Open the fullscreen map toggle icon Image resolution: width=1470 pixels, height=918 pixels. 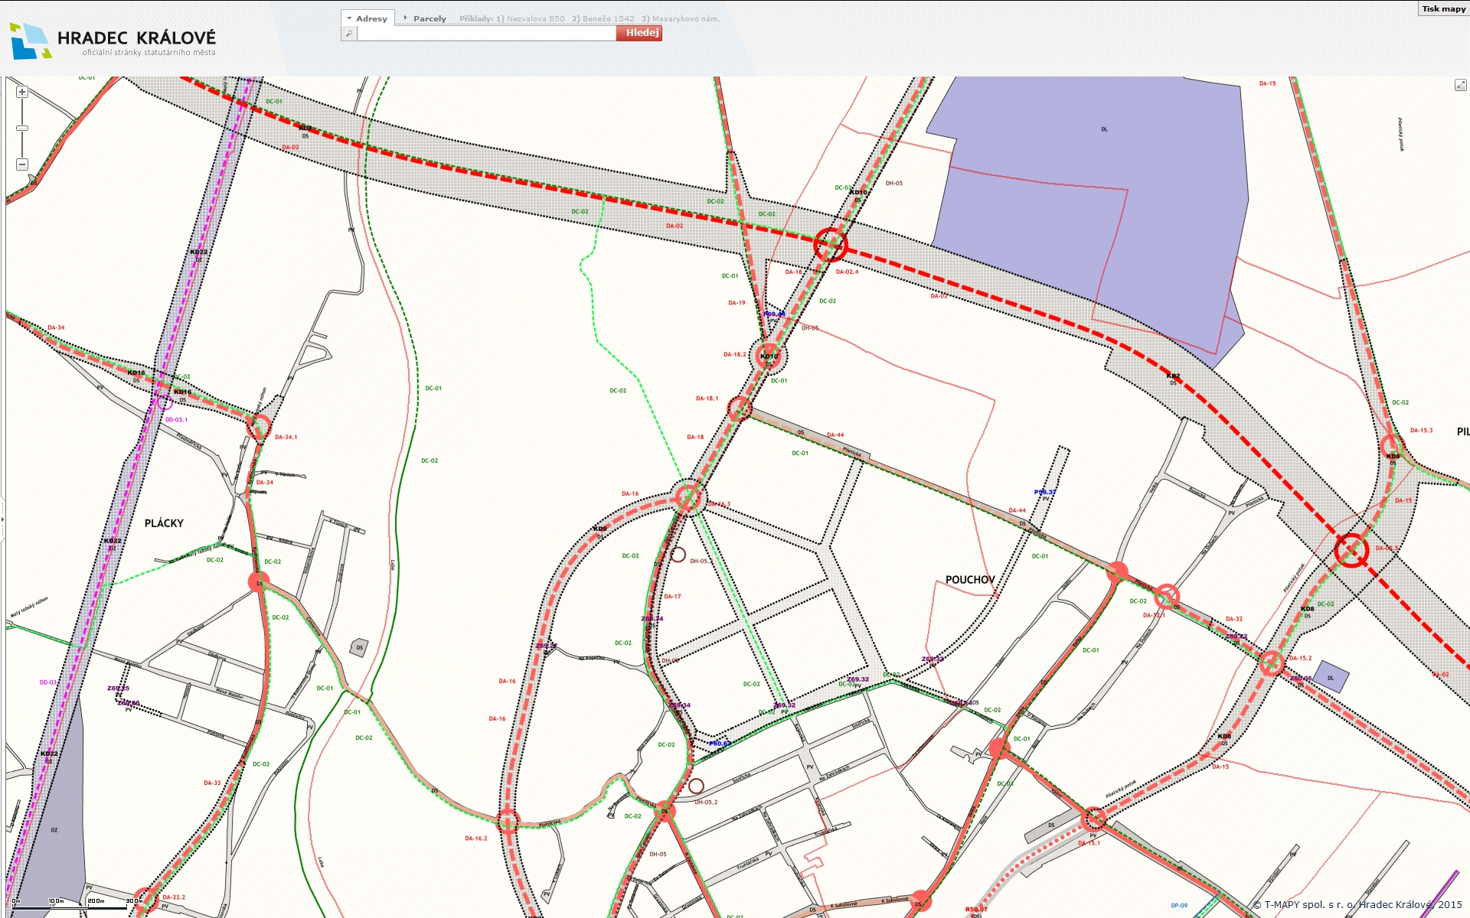pos(1461,85)
